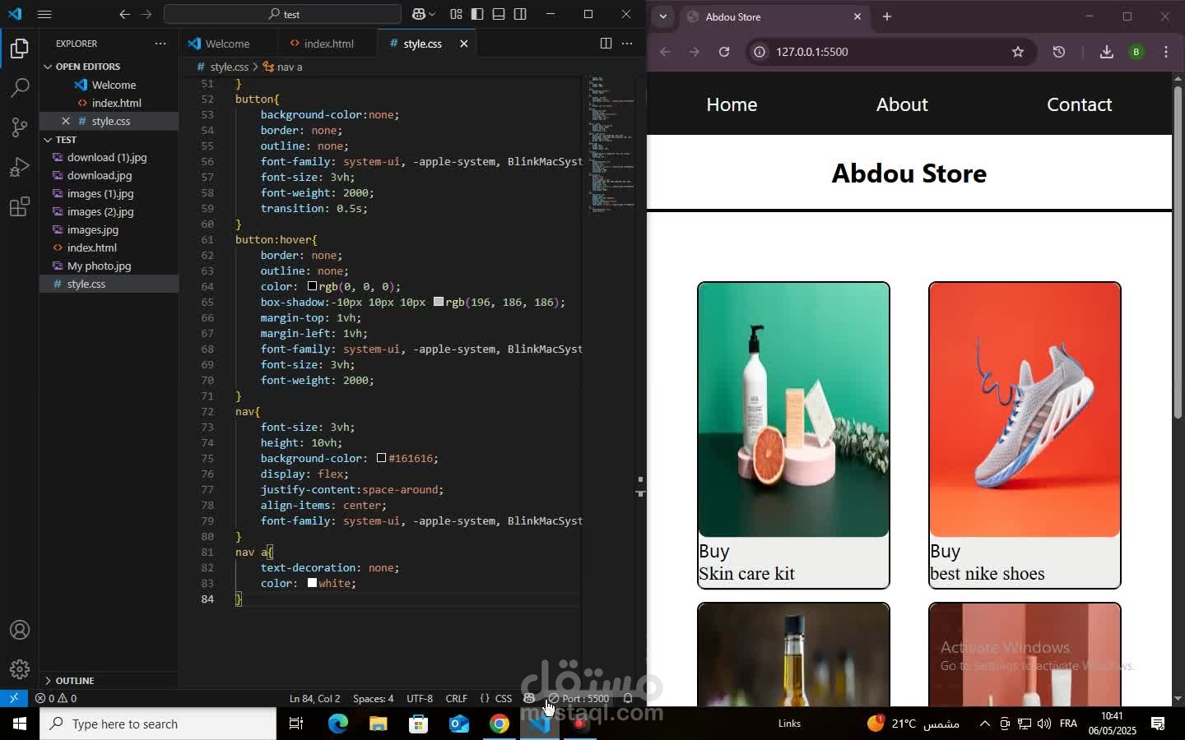Viewport: 1185px width, 740px height.
Task: Change the file encoding from UTF-8
Action: coord(420,698)
